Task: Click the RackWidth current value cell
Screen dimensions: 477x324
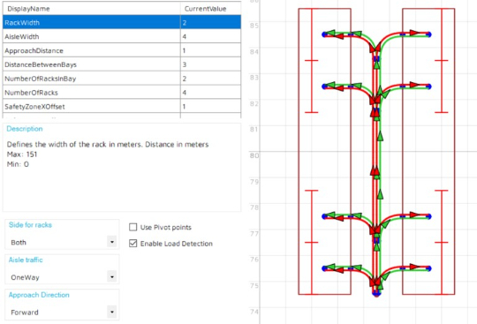Action: [x=210, y=22]
